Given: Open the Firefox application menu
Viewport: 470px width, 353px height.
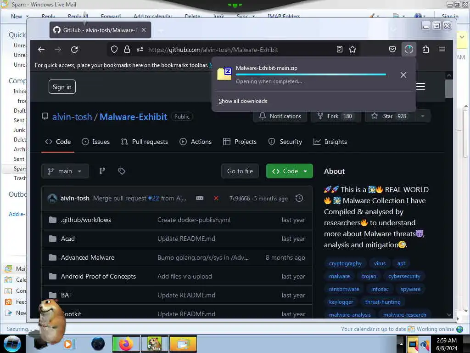Looking at the screenshot, I should (x=442, y=49).
